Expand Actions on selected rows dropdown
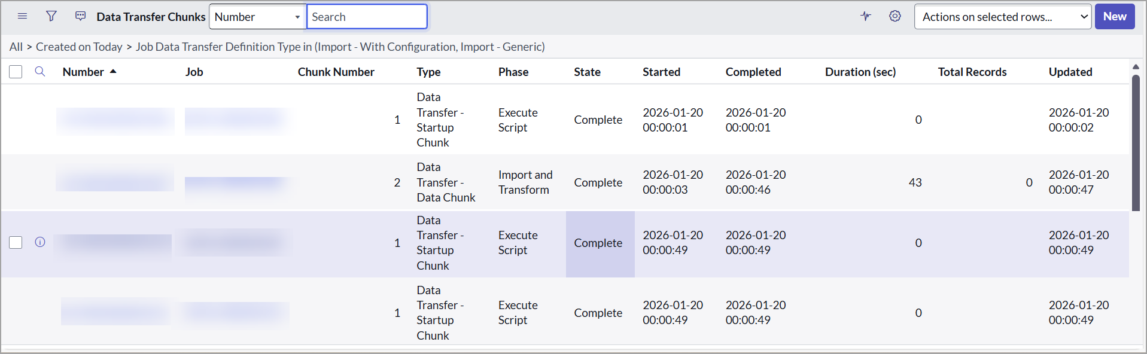Image resolution: width=1147 pixels, height=354 pixels. pyautogui.click(x=1003, y=17)
